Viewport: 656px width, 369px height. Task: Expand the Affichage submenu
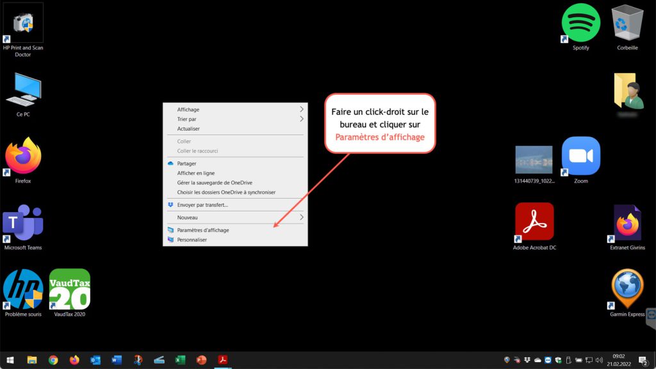(x=234, y=110)
